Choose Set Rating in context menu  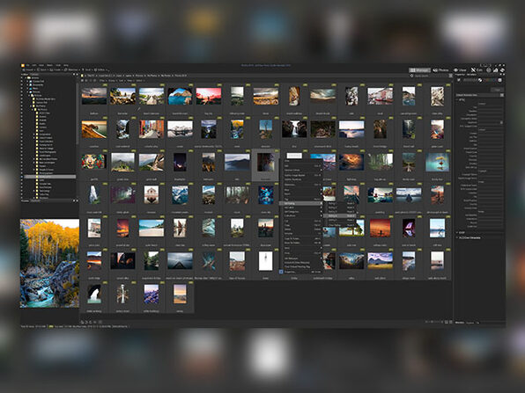point(300,203)
